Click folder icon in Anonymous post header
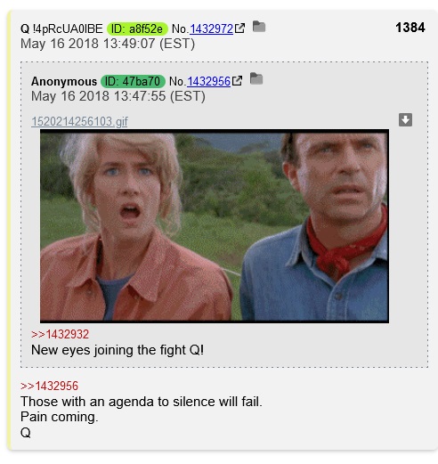The image size is (438, 464). (256, 78)
